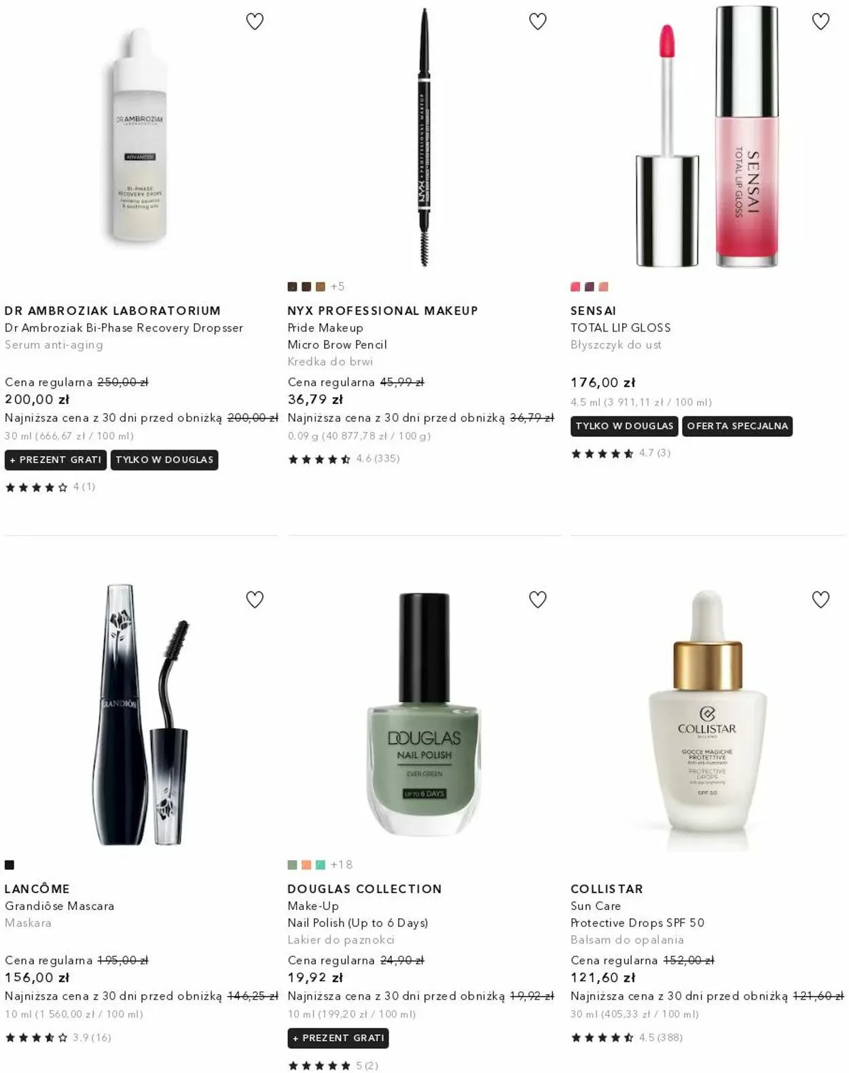Click the Oferta Specjalna badge
Viewport: 849px width, 1073px height.
(738, 426)
